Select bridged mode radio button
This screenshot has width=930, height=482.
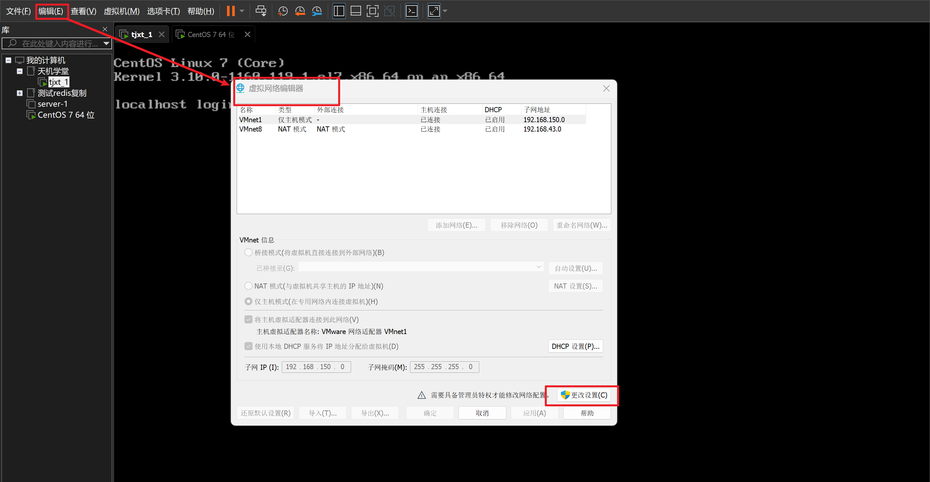click(x=248, y=253)
